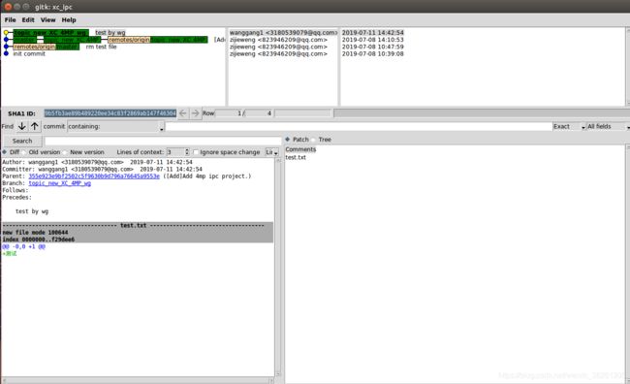Open the Help menu
Image resolution: width=630 pixels, height=384 pixels.
pos(69,19)
